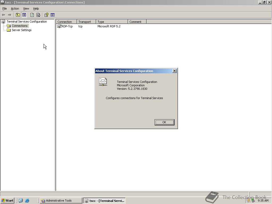The height and width of the screenshot is (204, 272).
Task: Click the system tray clock 9:35 AM
Action: click(x=263, y=201)
